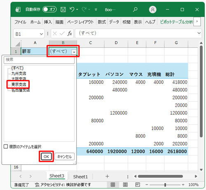Select 九州支店 in the filter list
Image resolution: width=206 pixels, height=190 pixels.
coord(19,73)
